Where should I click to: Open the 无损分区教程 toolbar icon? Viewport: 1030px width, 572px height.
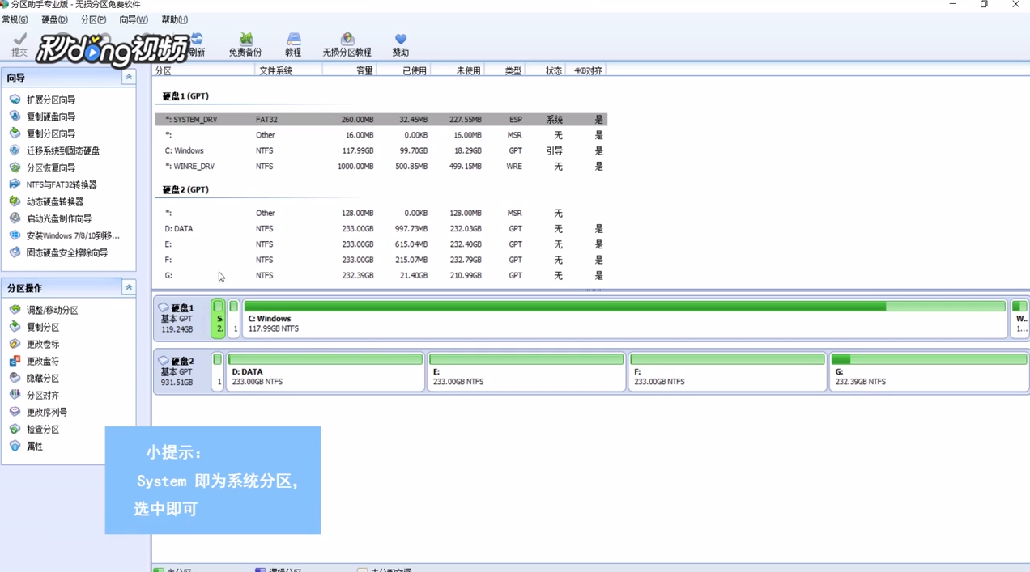[x=347, y=39]
